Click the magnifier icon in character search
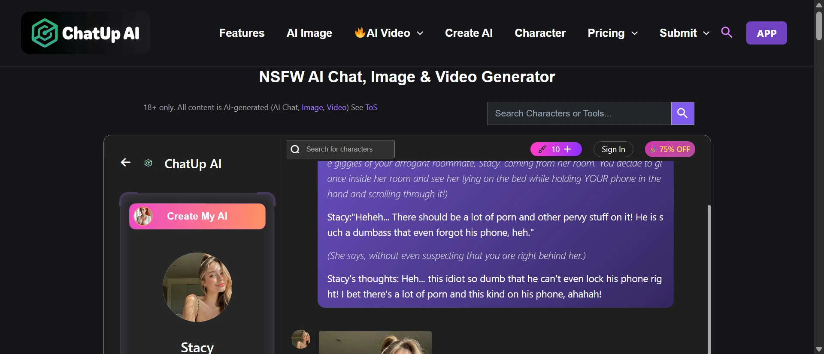 pos(295,149)
